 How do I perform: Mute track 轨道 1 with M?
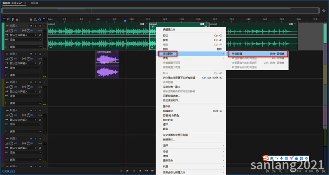coord(31,26)
